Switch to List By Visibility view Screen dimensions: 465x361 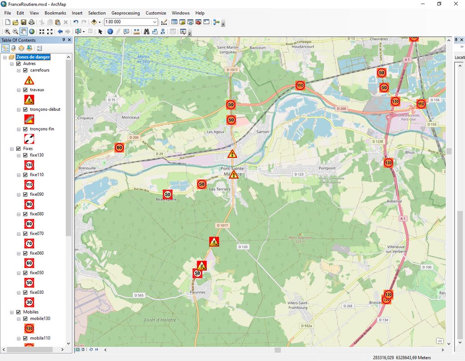pyautogui.click(x=21, y=48)
